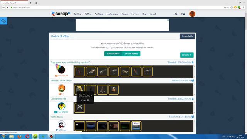The width and height of the screenshot is (247, 139).
Task: Click the Create Raffle button
Action: click(187, 36)
